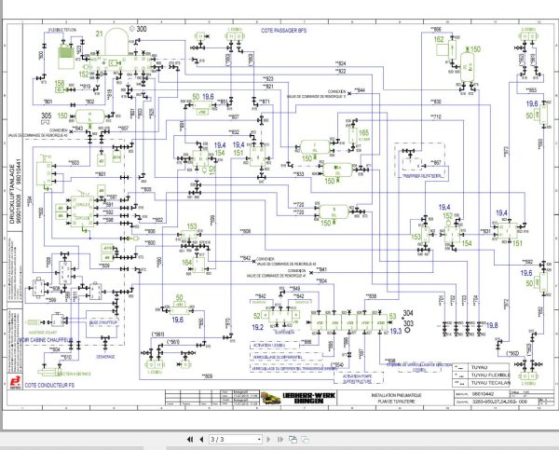The width and height of the screenshot is (559, 450).
Task: Click green component number '53'
Action: [392, 316]
